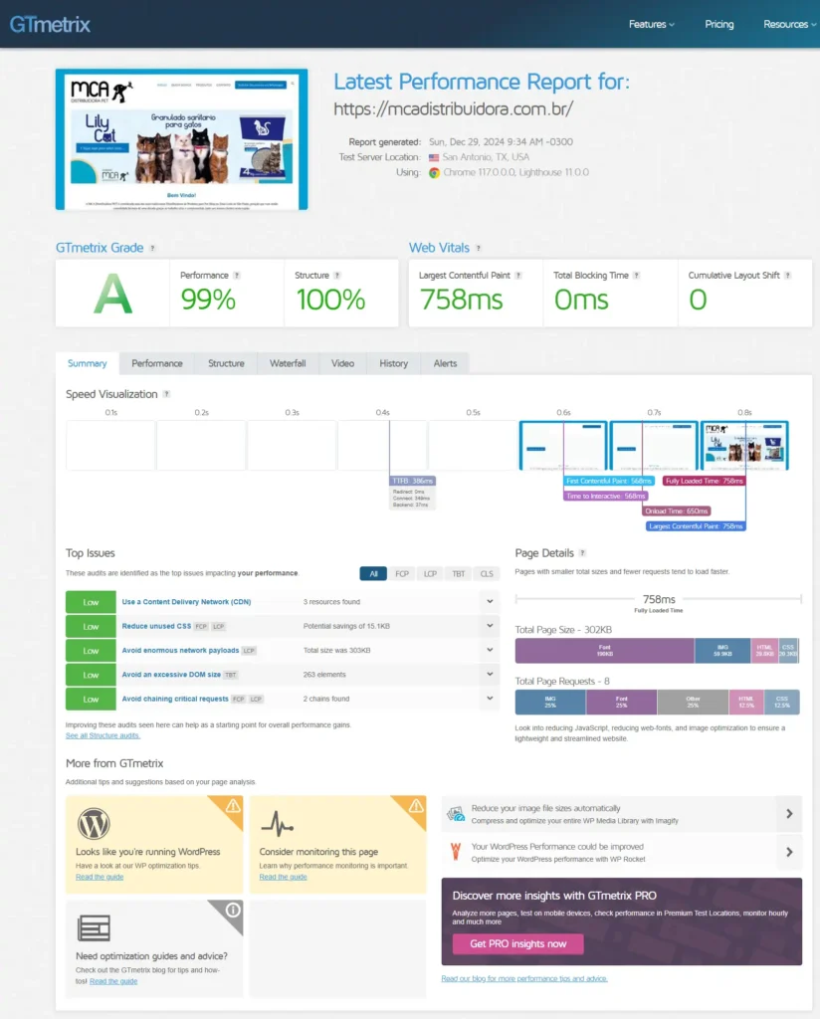Click help icon next to Page Details
The width and height of the screenshot is (820, 1019).
(582, 553)
